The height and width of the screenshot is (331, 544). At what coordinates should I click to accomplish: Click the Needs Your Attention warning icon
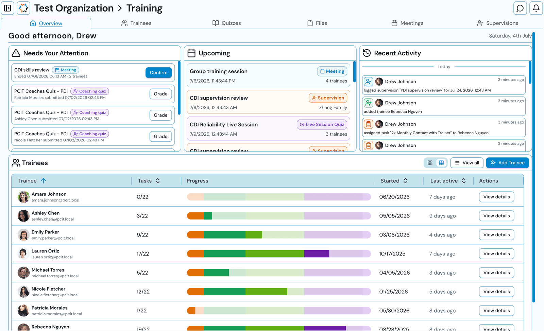coord(16,53)
